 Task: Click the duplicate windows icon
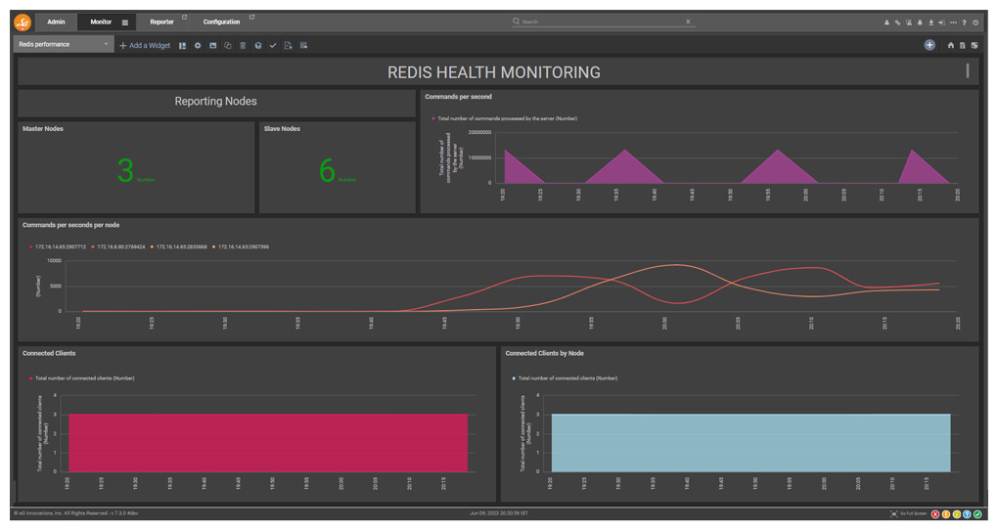[x=975, y=46]
